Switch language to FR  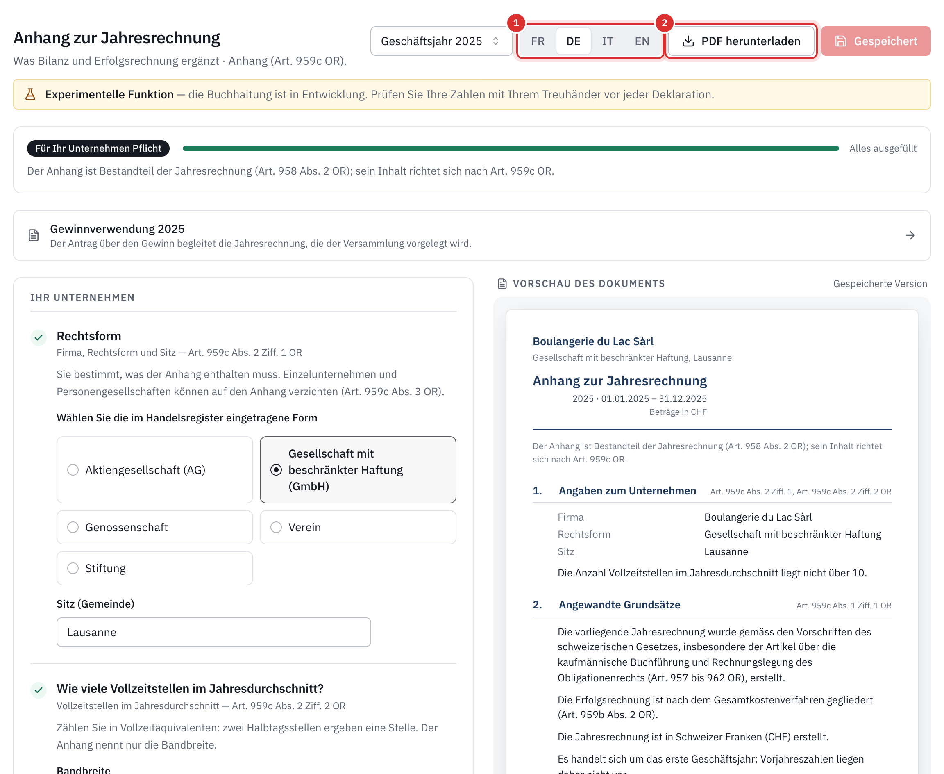[x=537, y=41]
